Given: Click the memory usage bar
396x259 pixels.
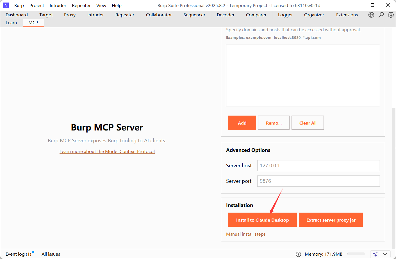Looking at the screenshot, I should tap(356, 254).
